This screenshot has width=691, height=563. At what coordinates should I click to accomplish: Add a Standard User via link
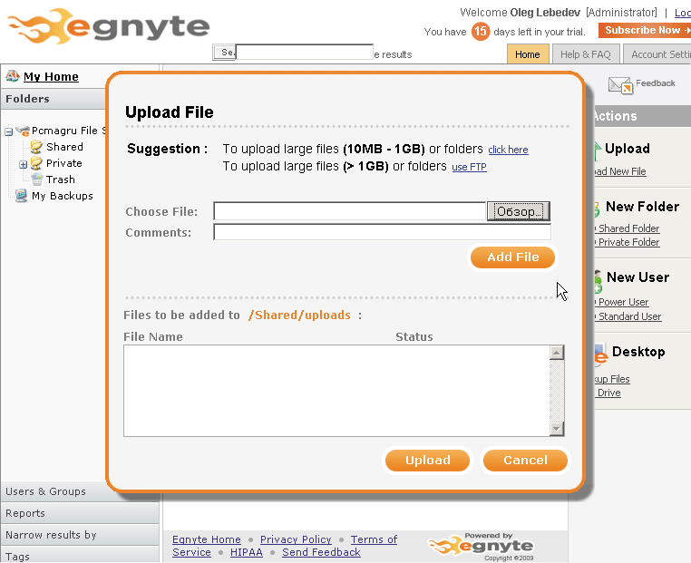(x=629, y=316)
